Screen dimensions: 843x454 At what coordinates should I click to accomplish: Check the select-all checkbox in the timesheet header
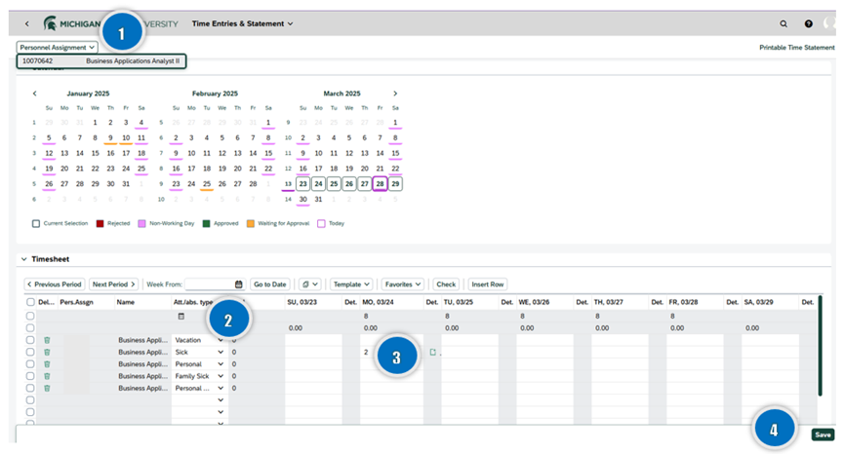click(30, 303)
